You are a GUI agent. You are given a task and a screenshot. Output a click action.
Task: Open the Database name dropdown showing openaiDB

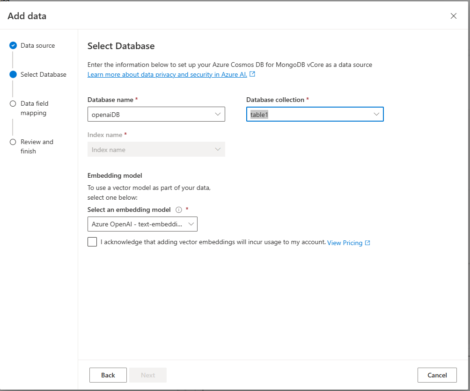[217, 114]
